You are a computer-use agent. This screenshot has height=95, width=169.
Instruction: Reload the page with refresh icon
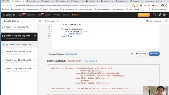11,6
